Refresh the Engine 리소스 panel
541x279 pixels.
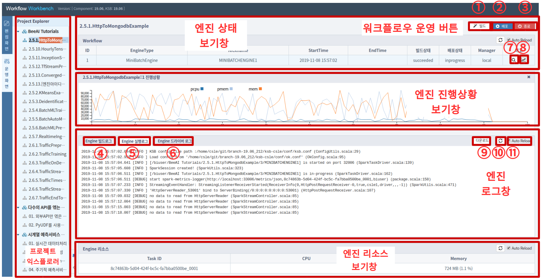pos(500,248)
